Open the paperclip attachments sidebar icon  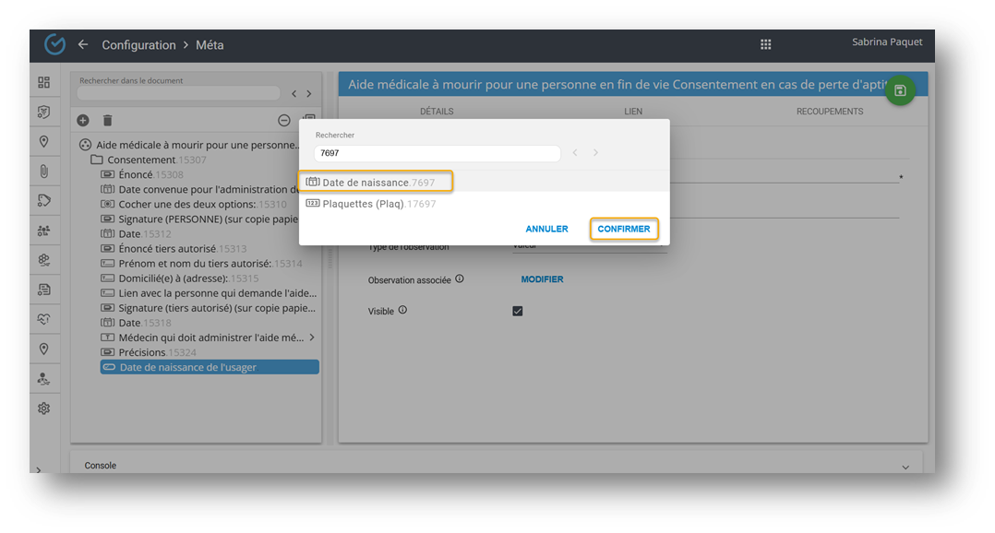point(43,171)
